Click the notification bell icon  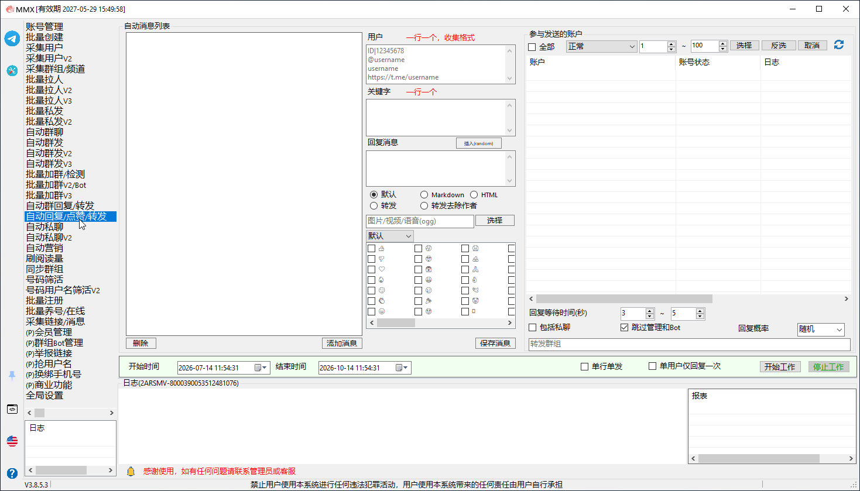pos(131,471)
